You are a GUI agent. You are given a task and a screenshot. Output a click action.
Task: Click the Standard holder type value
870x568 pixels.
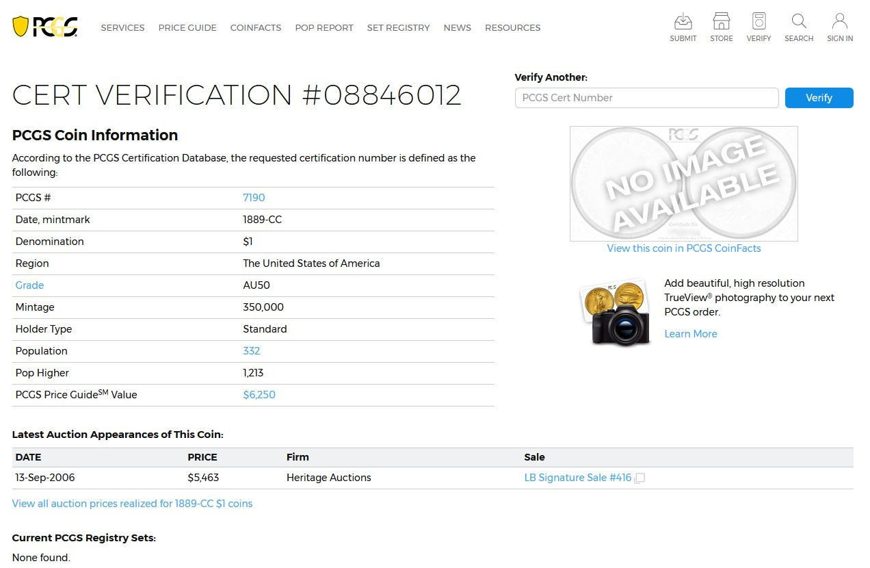click(265, 329)
